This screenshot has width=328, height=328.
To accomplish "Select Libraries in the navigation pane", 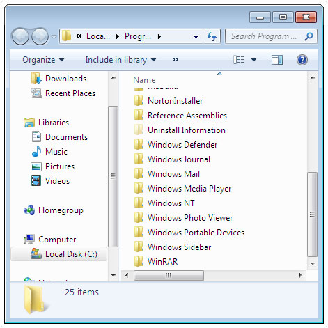I will (47, 123).
